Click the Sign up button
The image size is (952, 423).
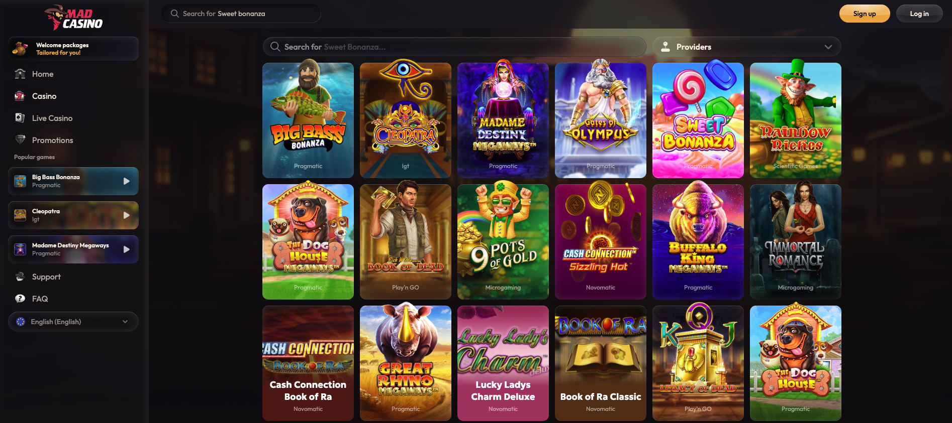(865, 14)
